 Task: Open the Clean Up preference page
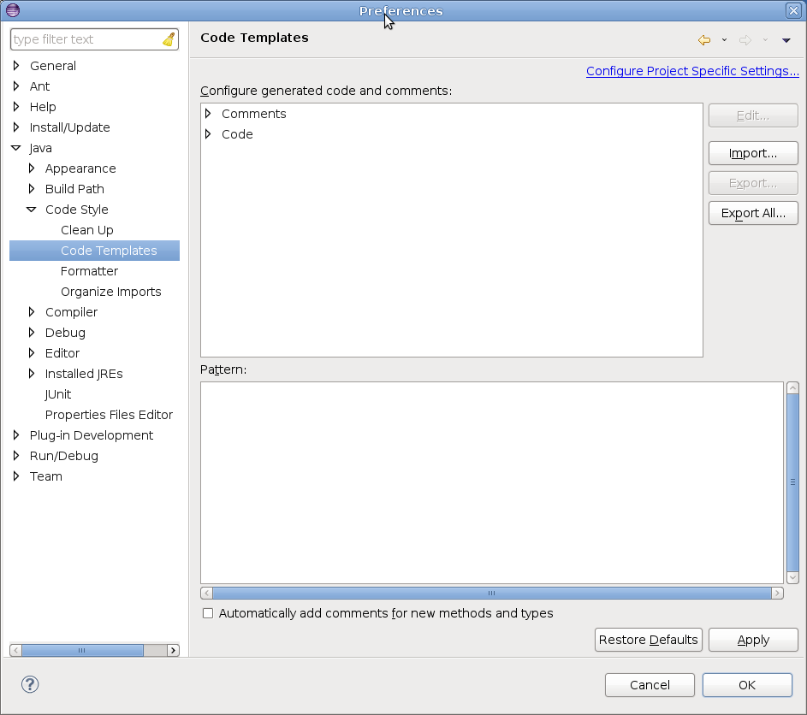tap(86, 230)
